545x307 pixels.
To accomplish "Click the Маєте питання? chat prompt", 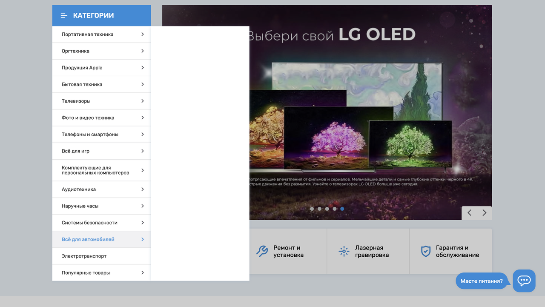I will [482, 281].
